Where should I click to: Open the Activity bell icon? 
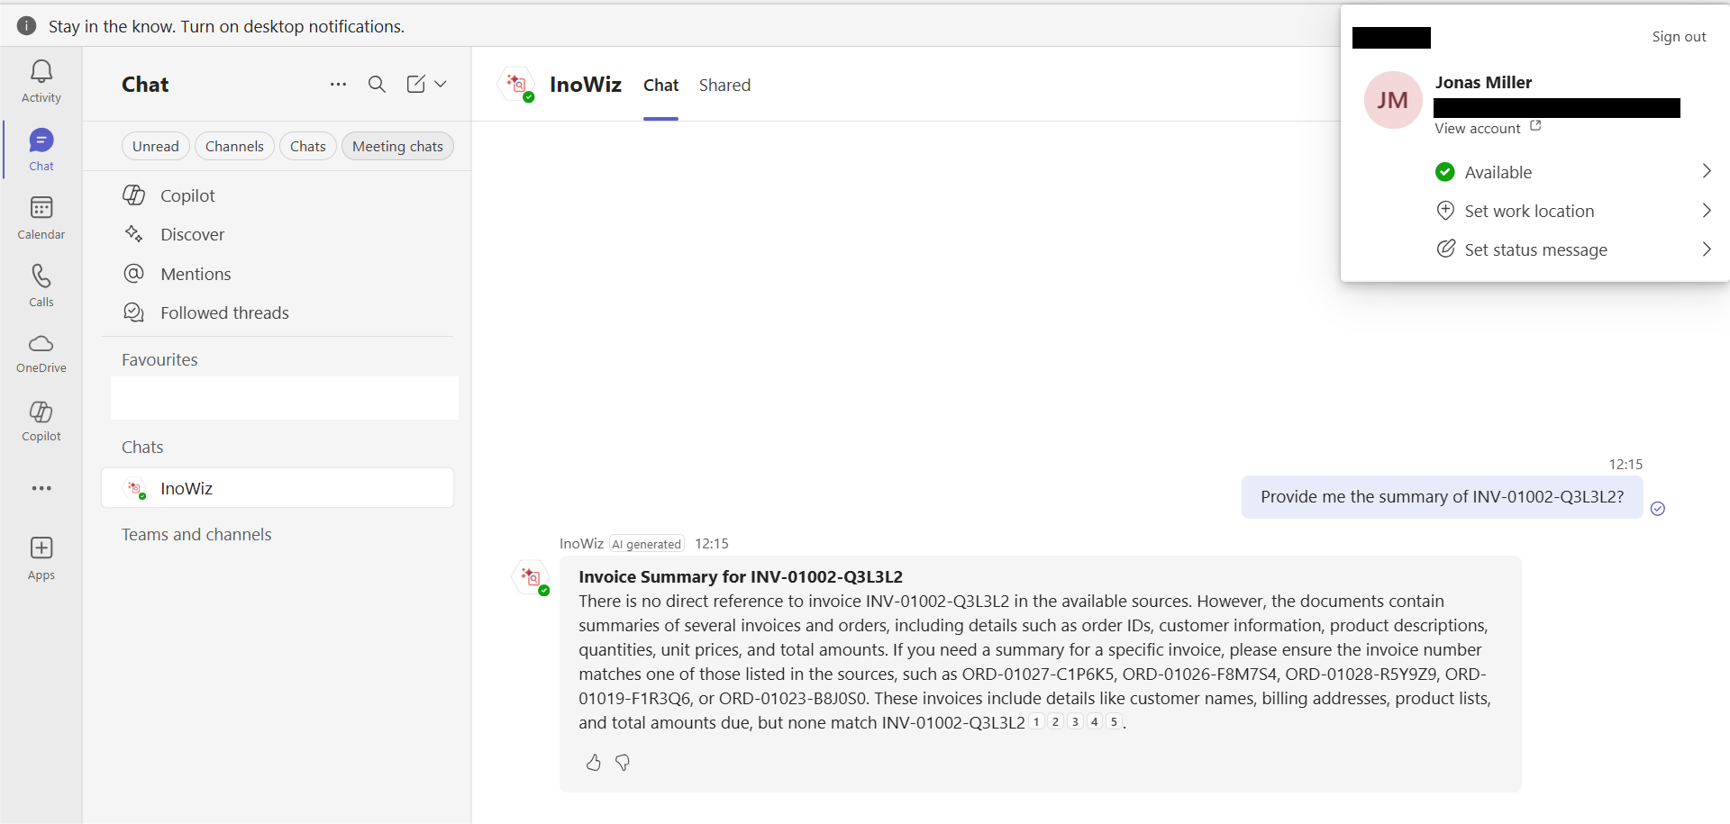[41, 81]
